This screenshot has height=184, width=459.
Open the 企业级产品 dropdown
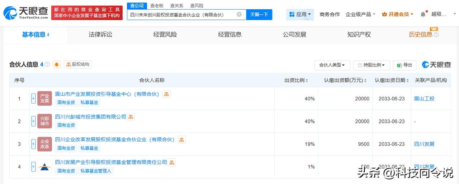coord(360,14)
